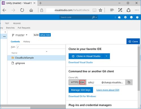
Task: Open the TEST hub tab
Action: click(7, 23)
